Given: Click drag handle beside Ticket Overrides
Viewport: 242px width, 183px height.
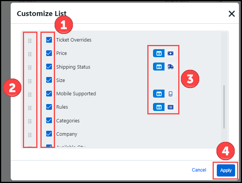Looking at the screenshot, I should point(30,40).
